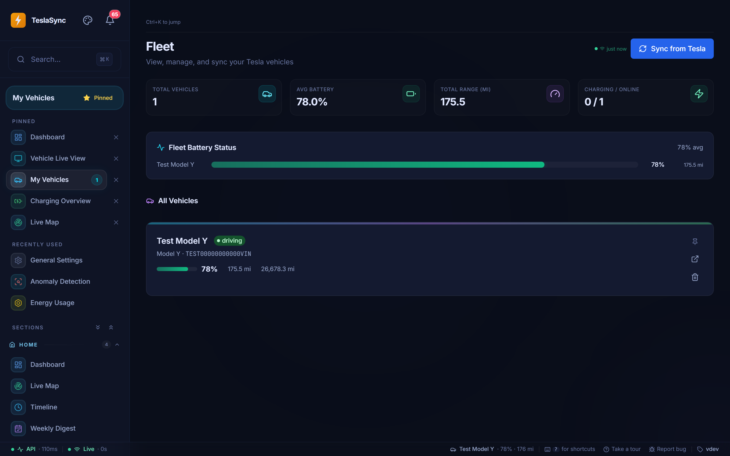Click the driving status badge
The height and width of the screenshot is (456, 730).
[x=230, y=241]
